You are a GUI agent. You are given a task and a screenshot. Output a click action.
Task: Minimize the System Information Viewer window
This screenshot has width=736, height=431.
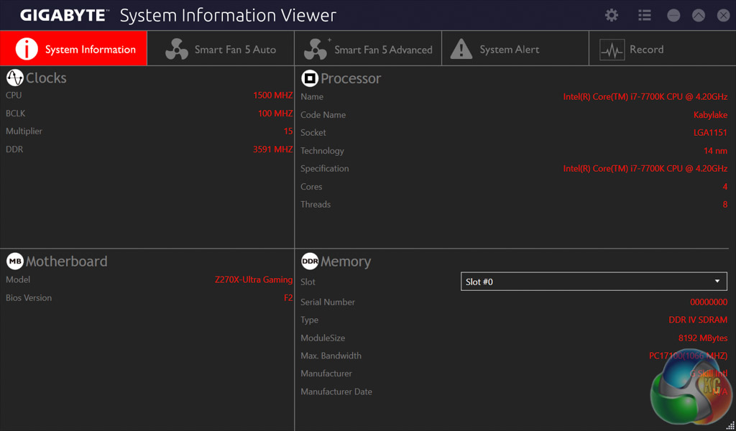click(x=673, y=15)
